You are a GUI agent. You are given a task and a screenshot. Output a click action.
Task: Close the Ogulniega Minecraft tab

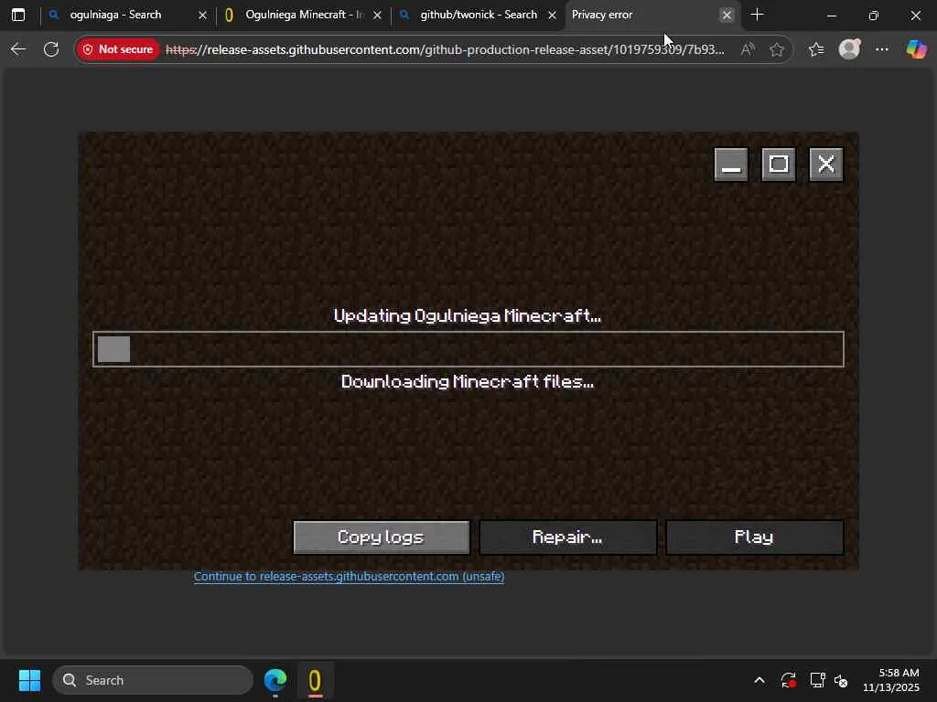(x=378, y=15)
